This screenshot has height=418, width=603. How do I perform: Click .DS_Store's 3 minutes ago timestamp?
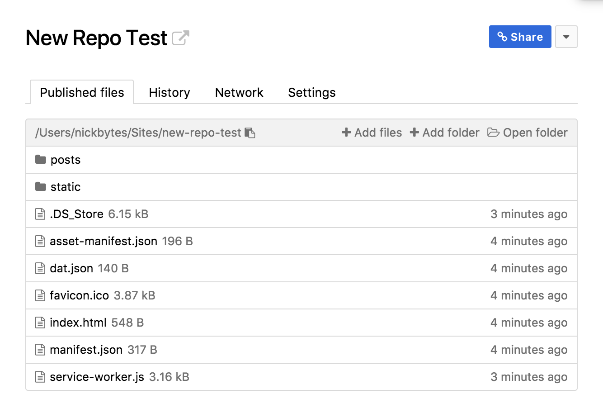tap(529, 214)
